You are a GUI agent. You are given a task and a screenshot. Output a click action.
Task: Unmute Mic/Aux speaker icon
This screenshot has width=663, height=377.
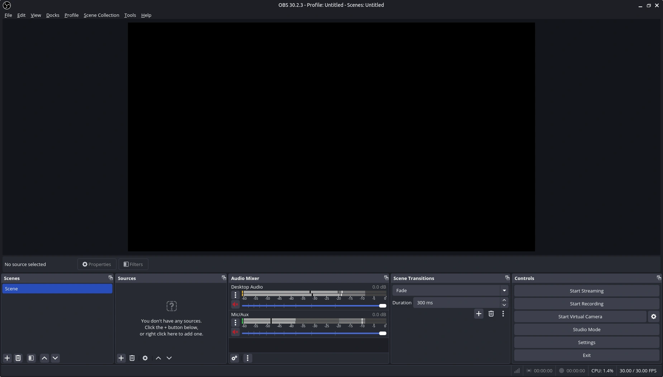[x=235, y=332]
